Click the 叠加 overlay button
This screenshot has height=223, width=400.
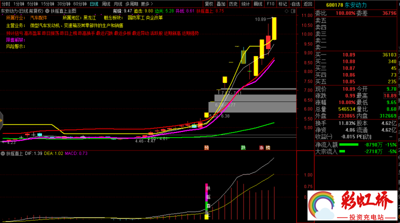coord(221,4)
